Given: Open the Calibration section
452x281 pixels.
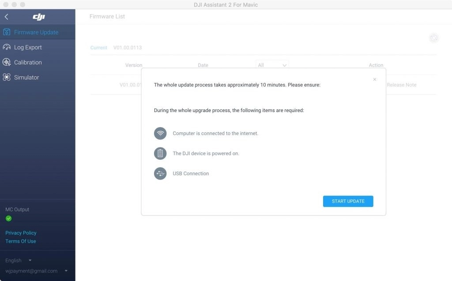Looking at the screenshot, I should coord(38,62).
